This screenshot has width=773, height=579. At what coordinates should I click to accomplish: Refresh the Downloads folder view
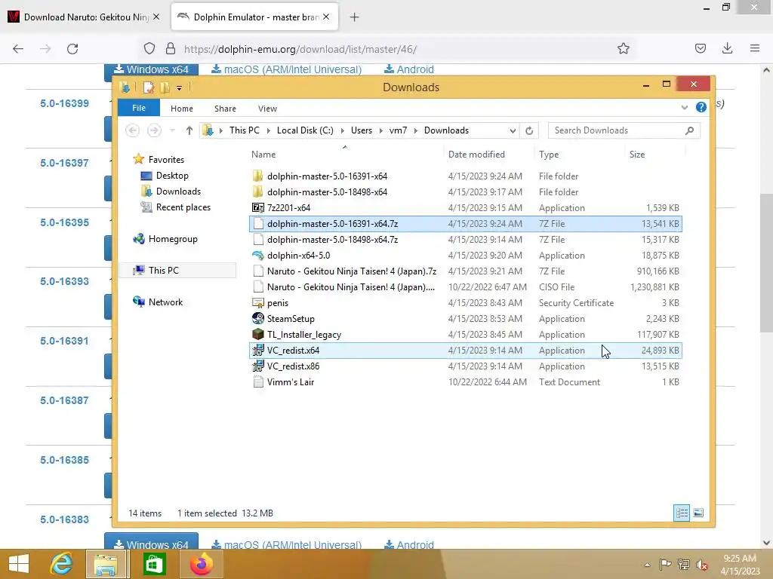(x=529, y=130)
